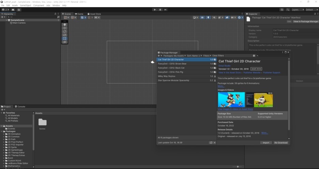Open the Hierarchy search-by-type icon
The width and height of the screenshot is (319, 169).
tap(58, 17)
